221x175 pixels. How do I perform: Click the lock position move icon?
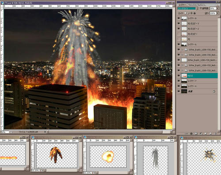191,13
